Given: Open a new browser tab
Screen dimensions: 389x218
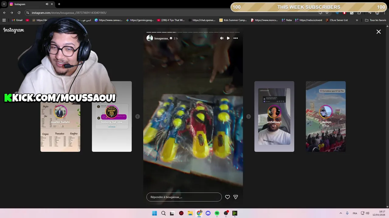Looking at the screenshot, I should pyautogui.click(x=59, y=4).
